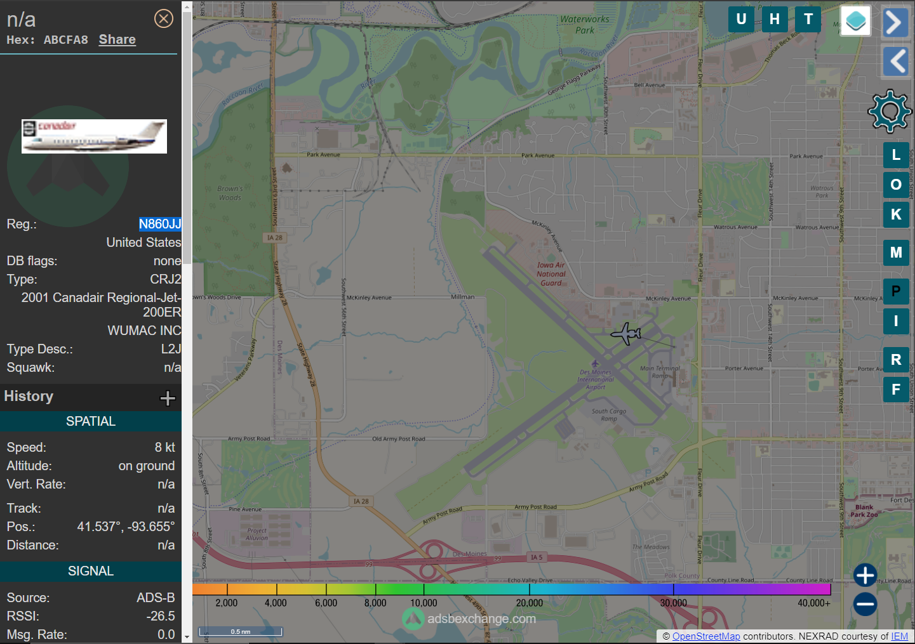The width and height of the screenshot is (915, 644).
Task: Zoom in the map with plus
Action: click(x=865, y=575)
